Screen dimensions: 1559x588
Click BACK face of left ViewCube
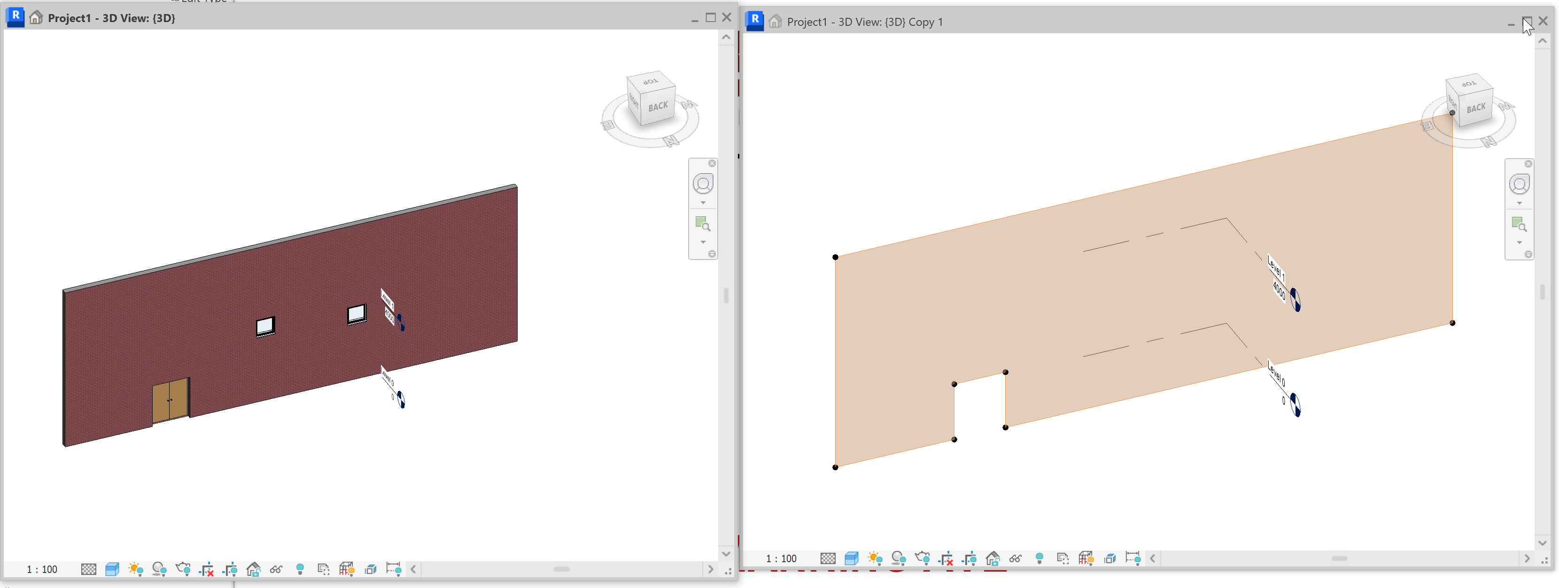(658, 107)
